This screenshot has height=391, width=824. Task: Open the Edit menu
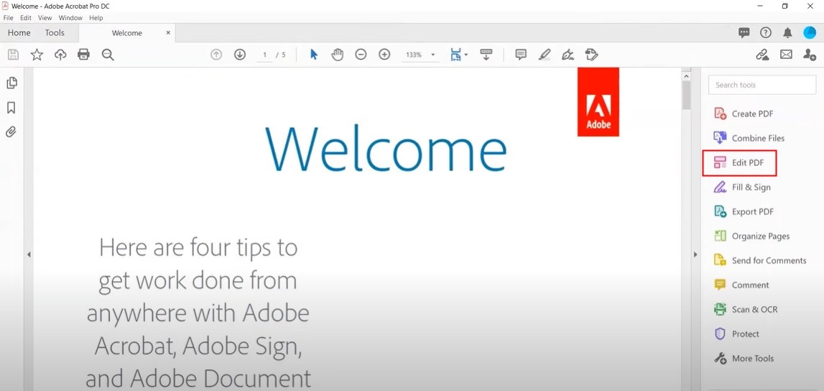click(26, 18)
